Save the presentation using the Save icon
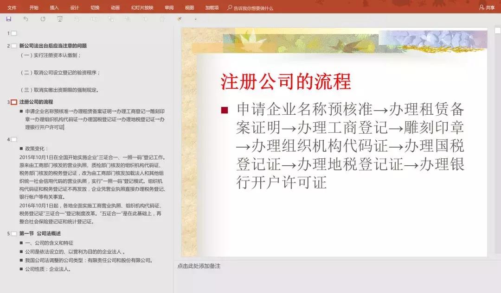The image size is (501, 293). (8, 19)
